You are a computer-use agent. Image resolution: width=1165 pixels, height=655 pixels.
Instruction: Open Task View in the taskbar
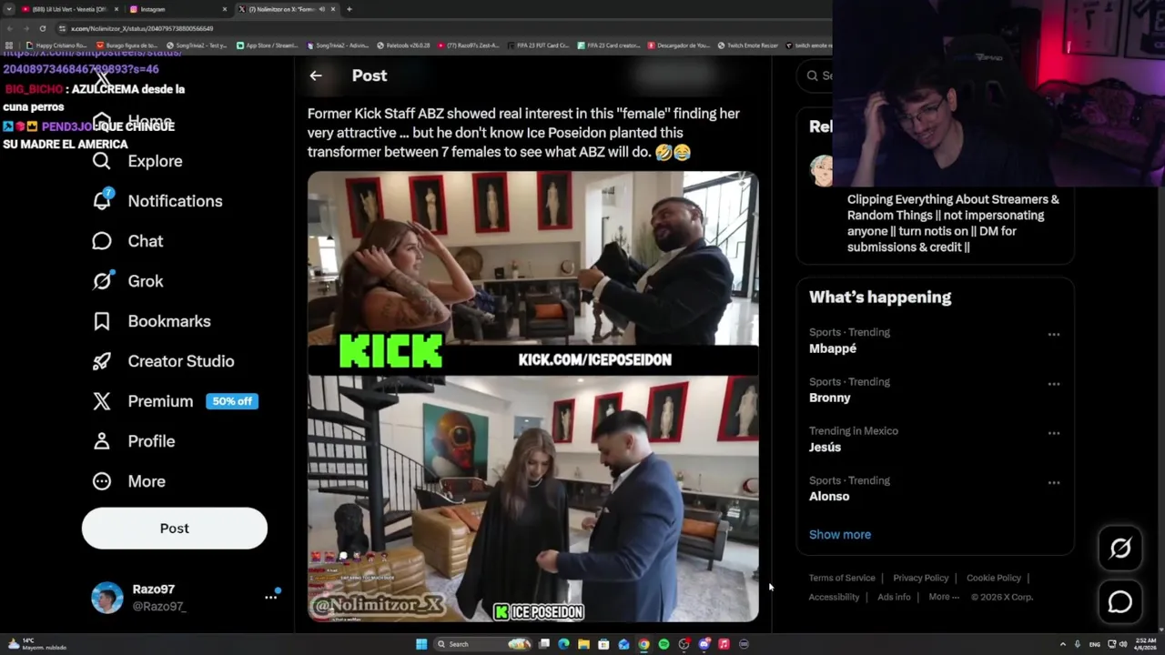point(543,644)
